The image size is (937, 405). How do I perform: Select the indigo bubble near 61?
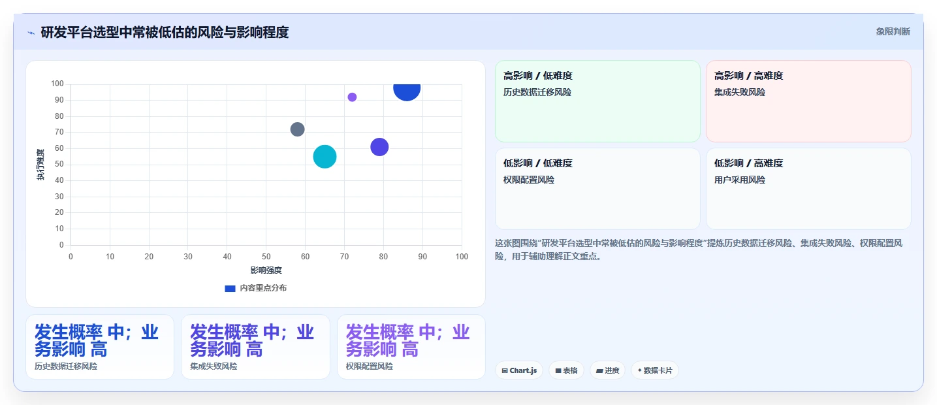click(x=379, y=147)
